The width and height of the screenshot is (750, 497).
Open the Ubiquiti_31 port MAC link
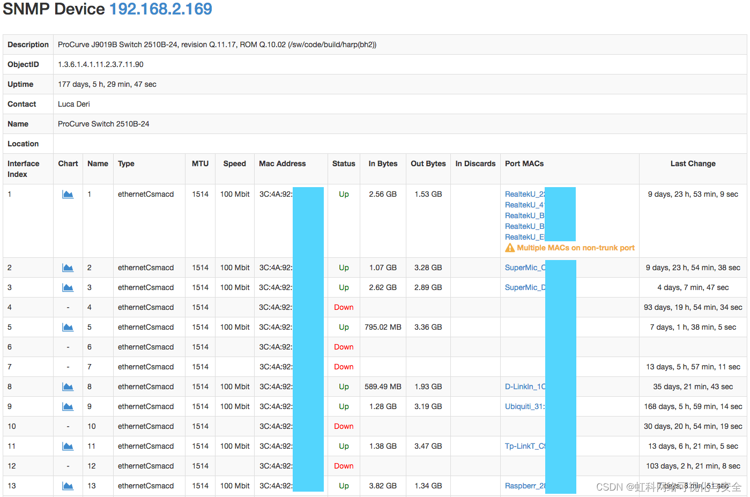click(525, 406)
